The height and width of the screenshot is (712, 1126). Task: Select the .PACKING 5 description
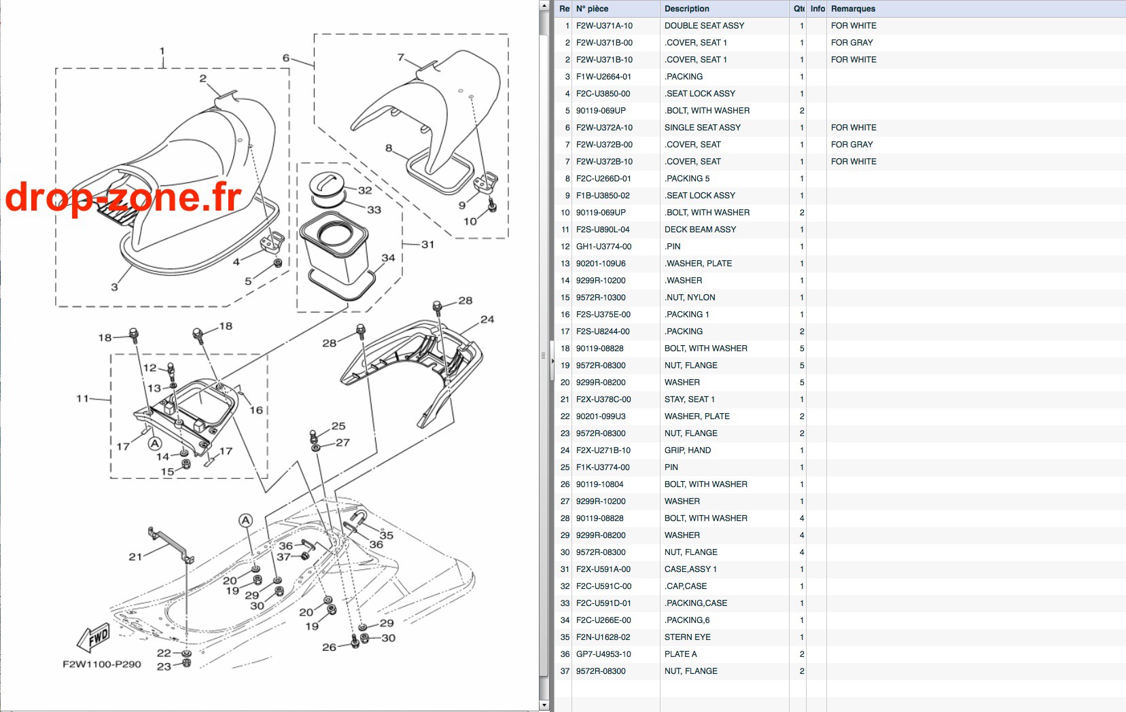tap(687, 179)
